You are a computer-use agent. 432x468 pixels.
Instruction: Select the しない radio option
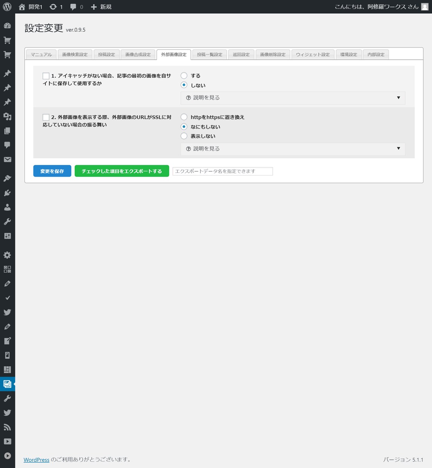click(184, 85)
